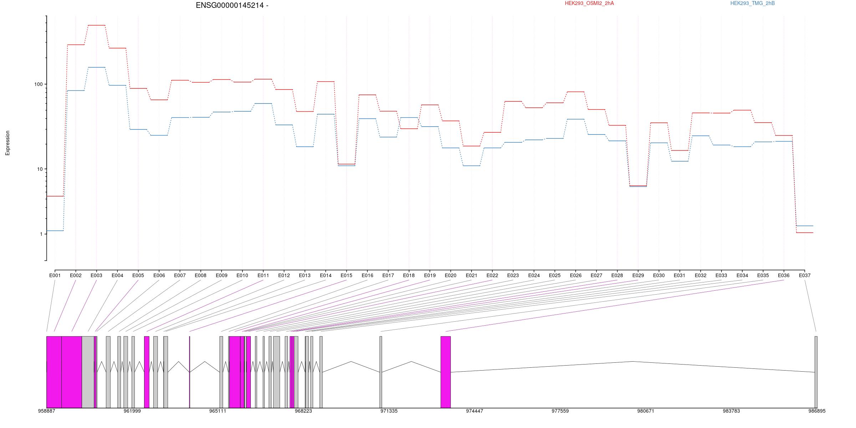Click the y-axis tick label 100
This screenshot has height=428, width=856.
click(x=38, y=85)
